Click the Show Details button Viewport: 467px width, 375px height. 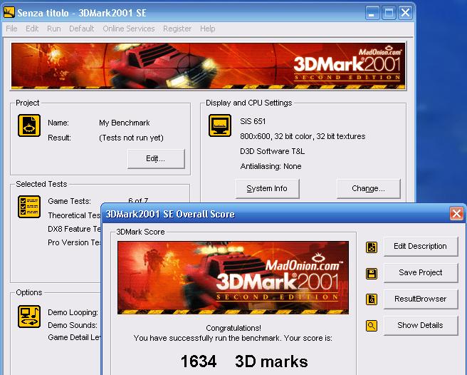point(421,326)
